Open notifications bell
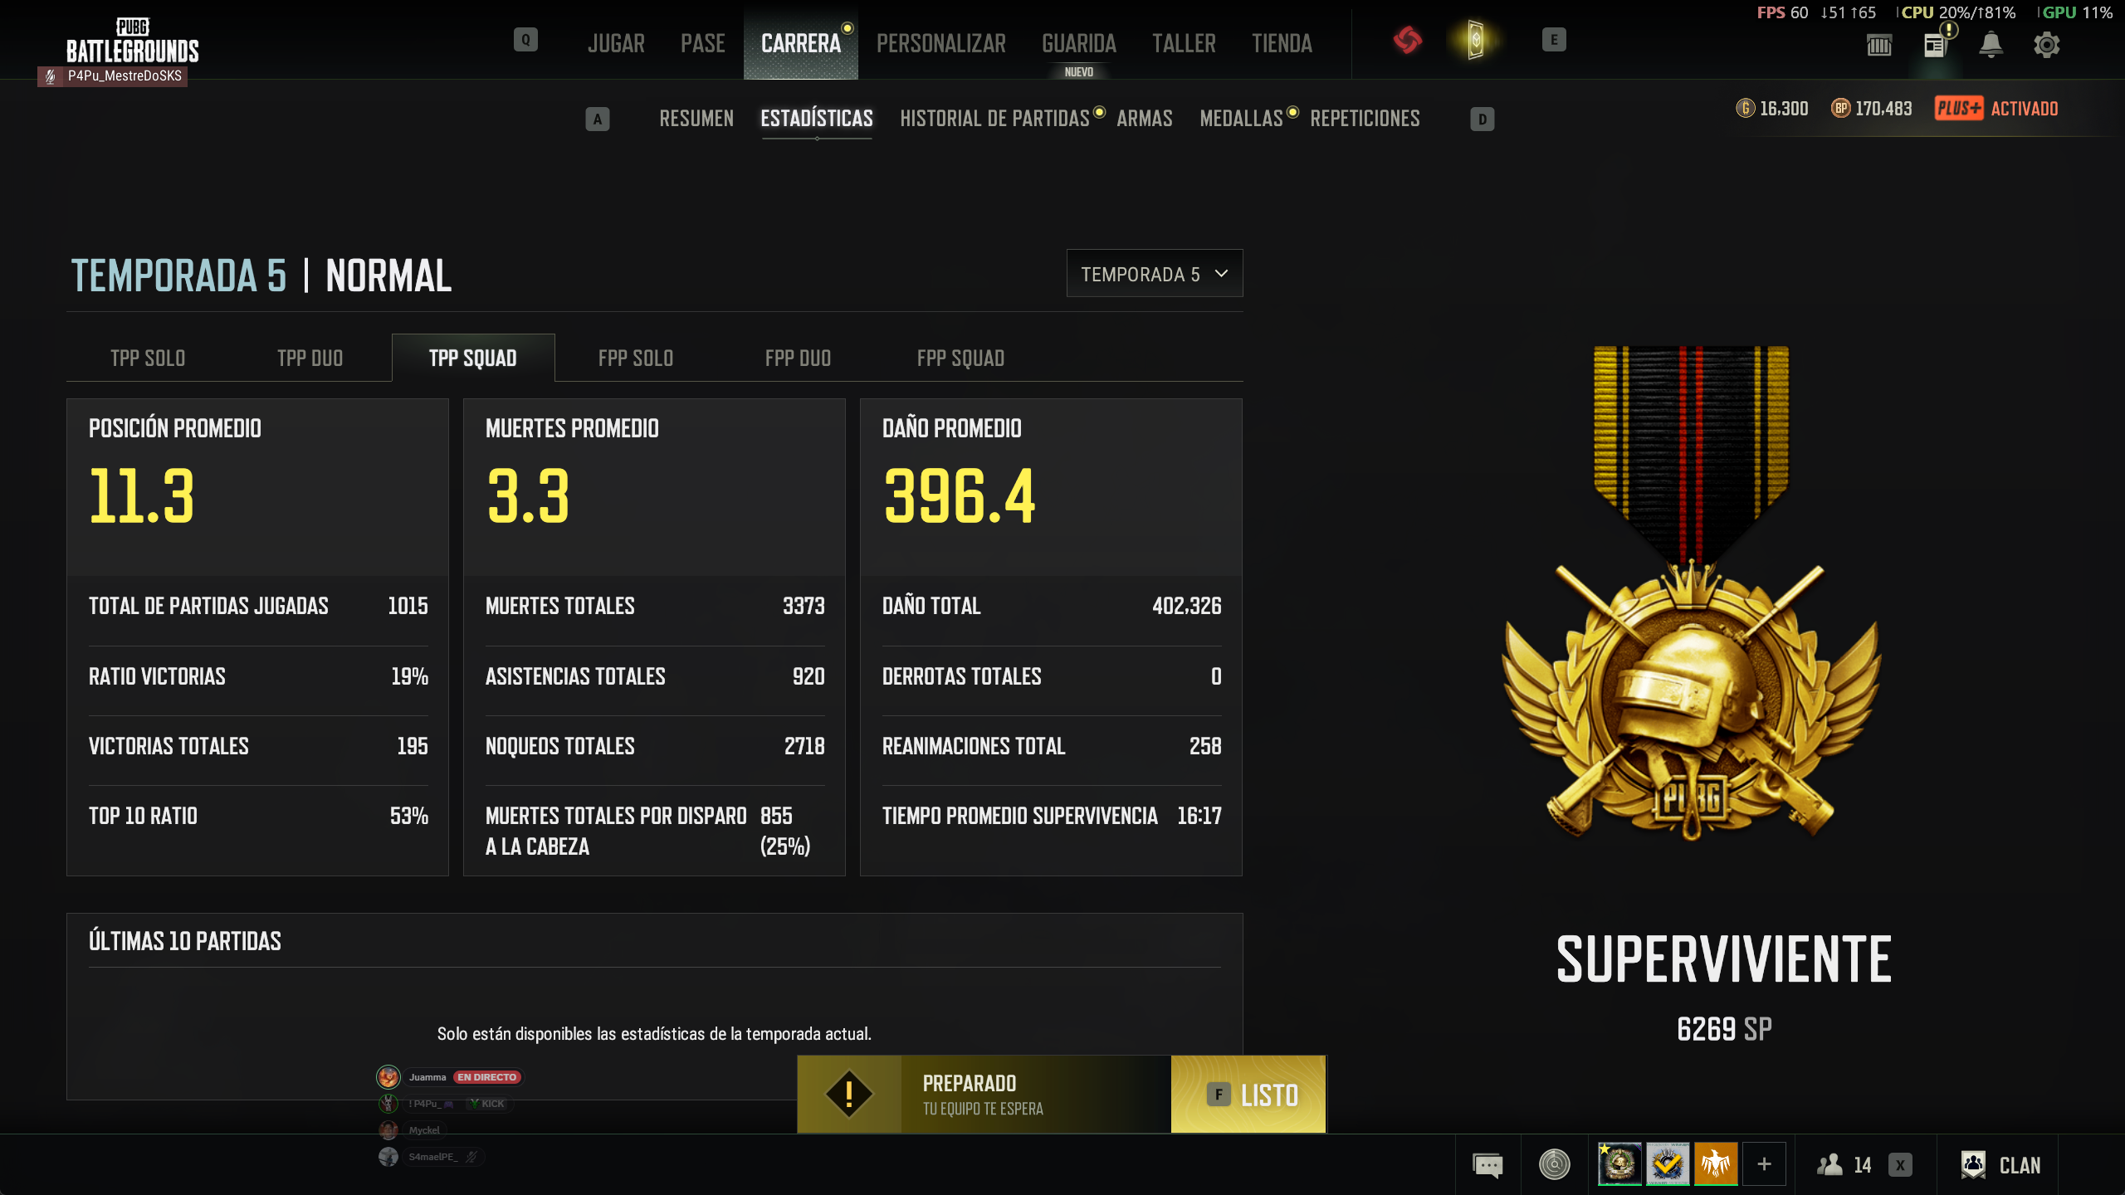 click(1991, 45)
